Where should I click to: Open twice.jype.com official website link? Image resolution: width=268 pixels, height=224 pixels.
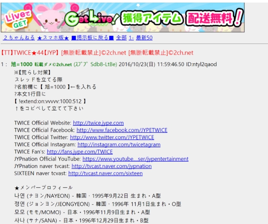(98, 123)
